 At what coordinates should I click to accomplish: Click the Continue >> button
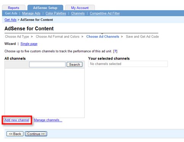tap(36, 134)
